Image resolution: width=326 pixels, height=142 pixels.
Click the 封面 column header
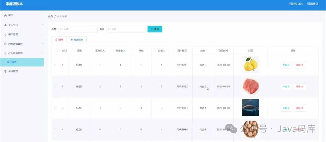tap(251, 51)
